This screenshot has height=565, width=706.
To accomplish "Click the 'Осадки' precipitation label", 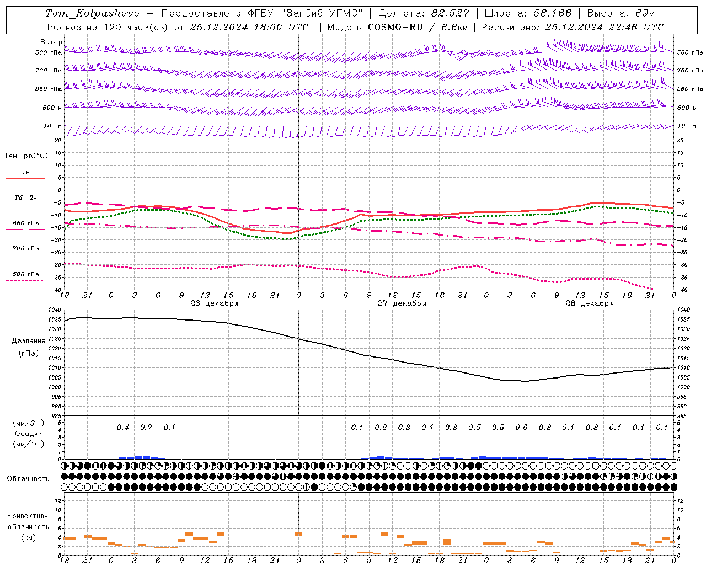I will point(28,434).
